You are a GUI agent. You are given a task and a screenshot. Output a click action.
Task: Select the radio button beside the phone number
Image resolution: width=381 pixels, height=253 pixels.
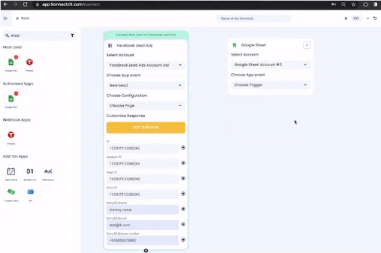click(x=183, y=239)
